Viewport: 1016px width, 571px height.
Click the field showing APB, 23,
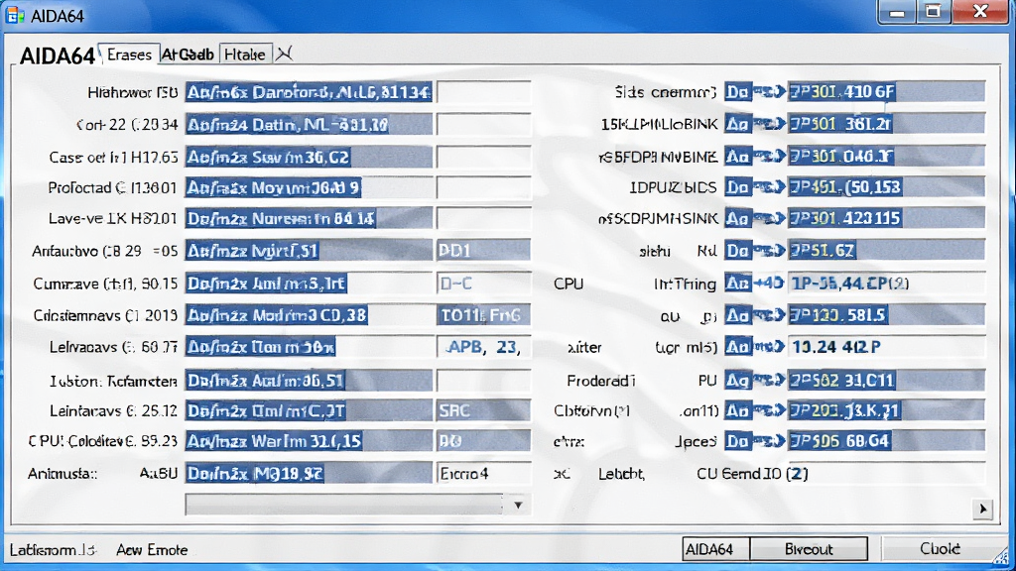coord(484,347)
